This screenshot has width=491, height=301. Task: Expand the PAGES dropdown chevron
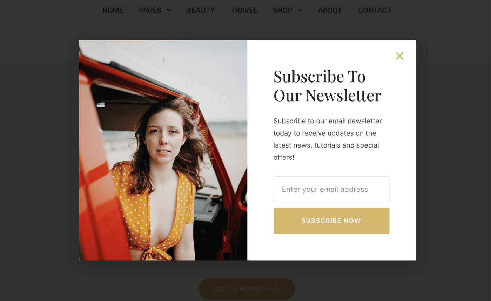[169, 10]
